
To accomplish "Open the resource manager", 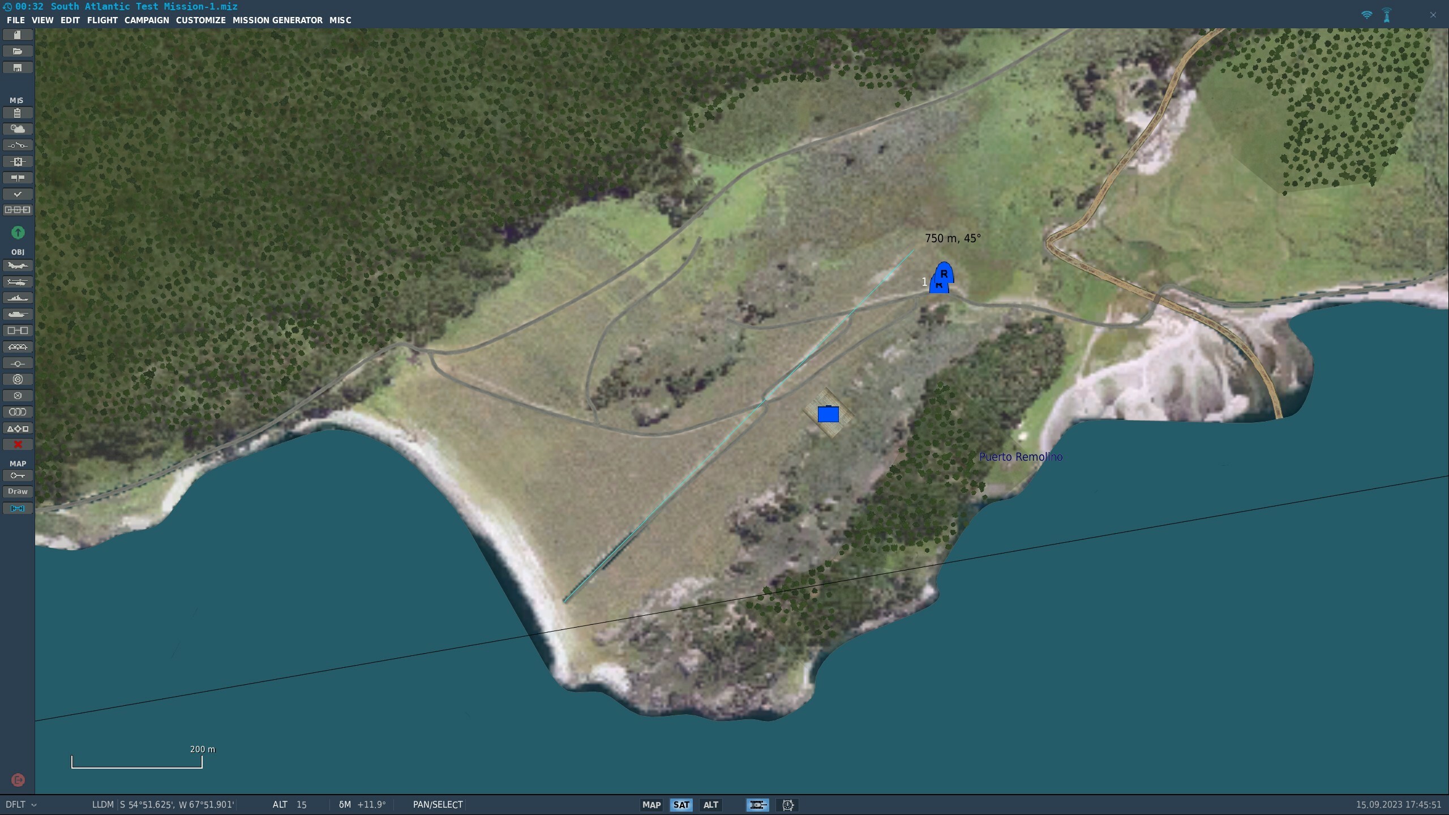I will [x=18, y=210].
